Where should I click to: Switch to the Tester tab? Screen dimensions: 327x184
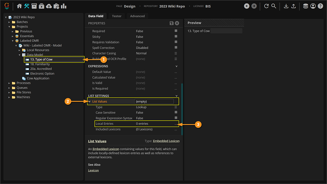[x=116, y=16]
